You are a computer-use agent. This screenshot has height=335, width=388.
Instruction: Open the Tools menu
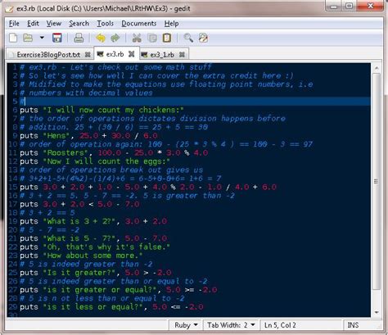pos(105,24)
